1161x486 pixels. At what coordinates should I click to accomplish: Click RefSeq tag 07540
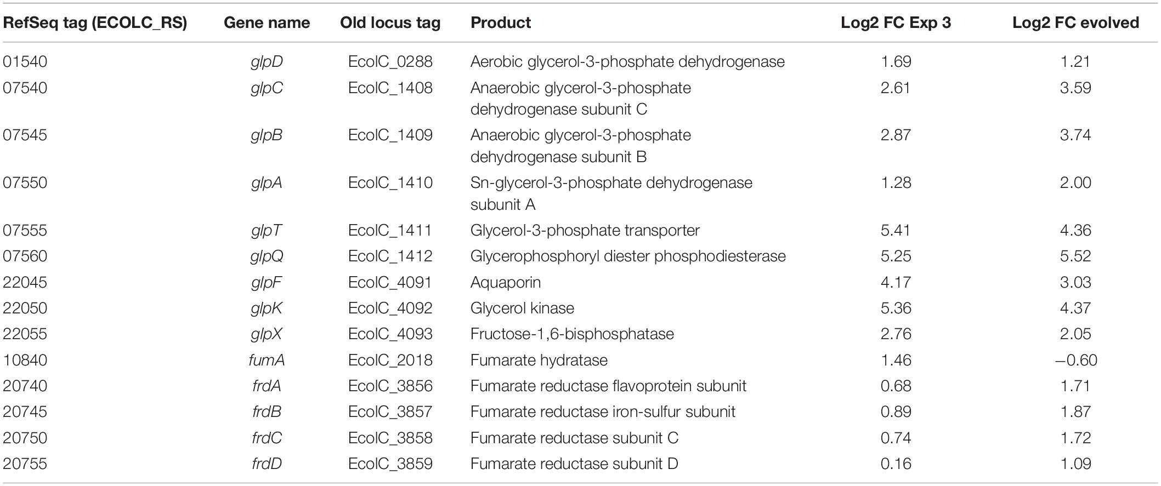(x=25, y=88)
